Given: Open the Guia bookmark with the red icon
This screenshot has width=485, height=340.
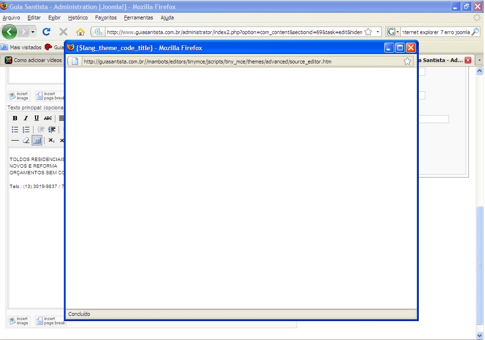Looking at the screenshot, I should pyautogui.click(x=54, y=47).
